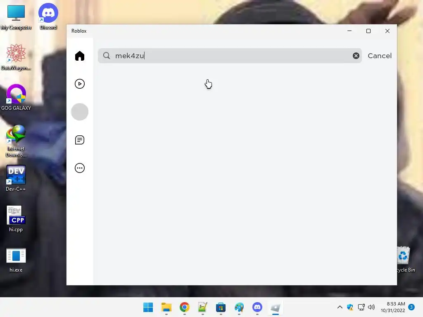This screenshot has width=423, height=317.
Task: Open Discord from taskbar
Action: (257, 307)
